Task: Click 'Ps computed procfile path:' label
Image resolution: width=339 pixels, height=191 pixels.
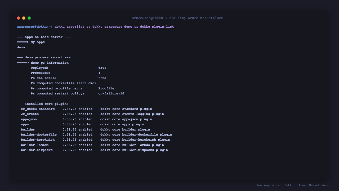Action: coord(56,88)
